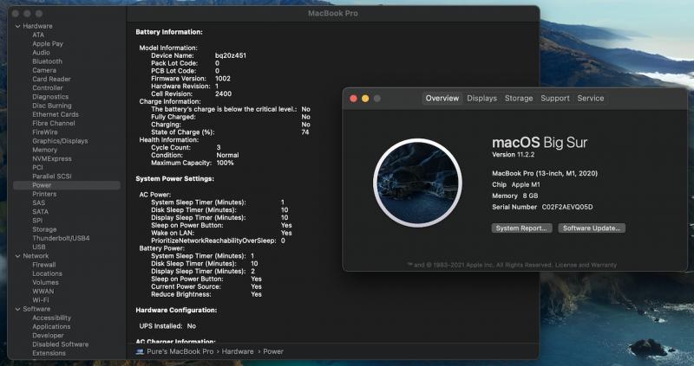The width and height of the screenshot is (694, 366).
Task: Select Bluetooth in the hardware list
Action: 47,61
